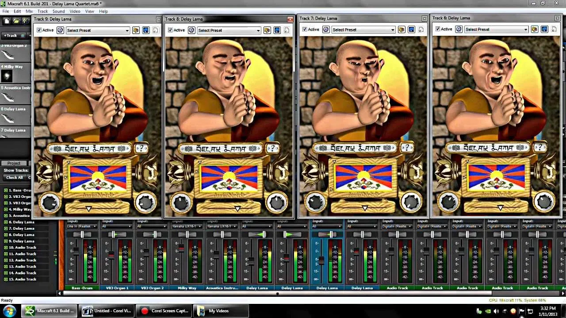Click the open project folder icon in toolbar
566x318 pixels.
tap(16, 21)
